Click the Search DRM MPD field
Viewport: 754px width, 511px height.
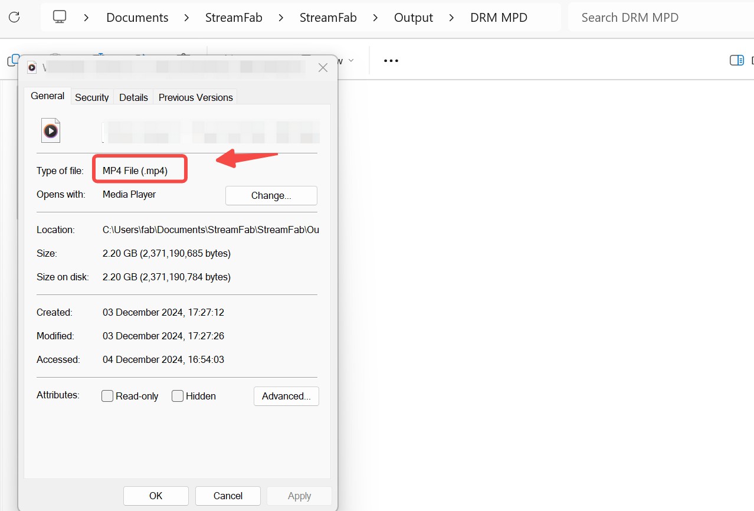pos(661,18)
